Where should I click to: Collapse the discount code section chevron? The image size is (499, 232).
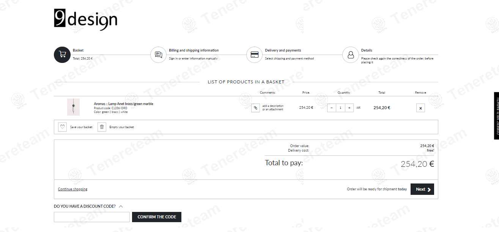point(121,207)
